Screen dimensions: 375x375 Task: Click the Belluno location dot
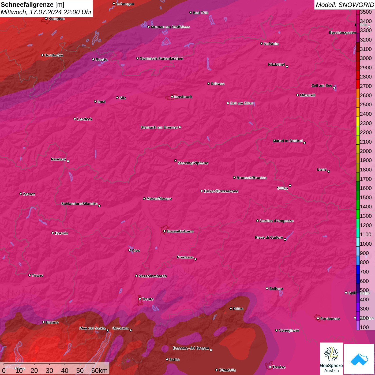267,288
